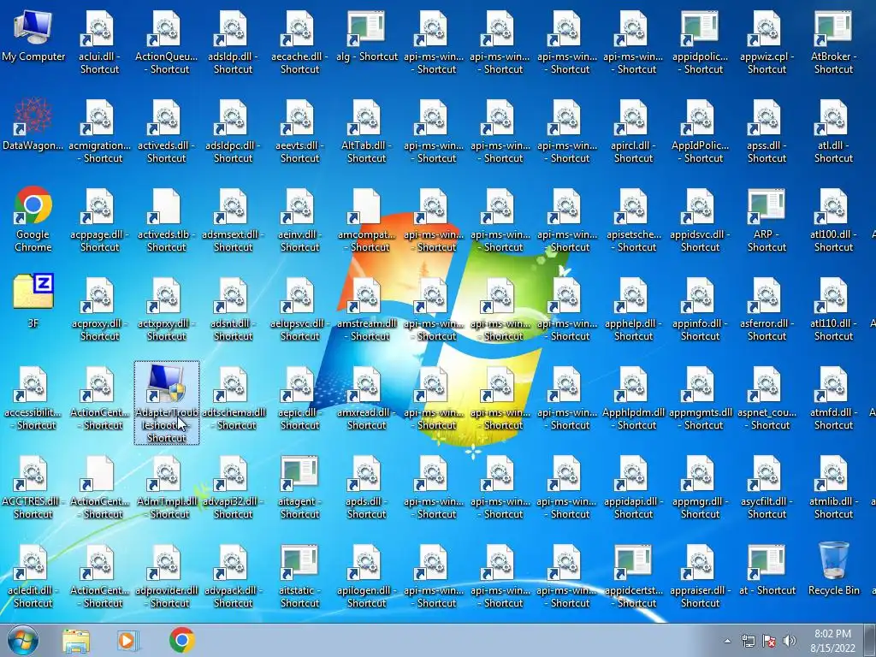Open Windows Explorer from the taskbar

point(76,640)
